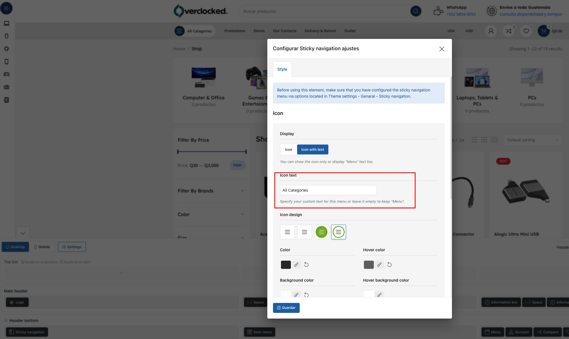Open the round hamburger menu at top-left

(x=6, y=8)
